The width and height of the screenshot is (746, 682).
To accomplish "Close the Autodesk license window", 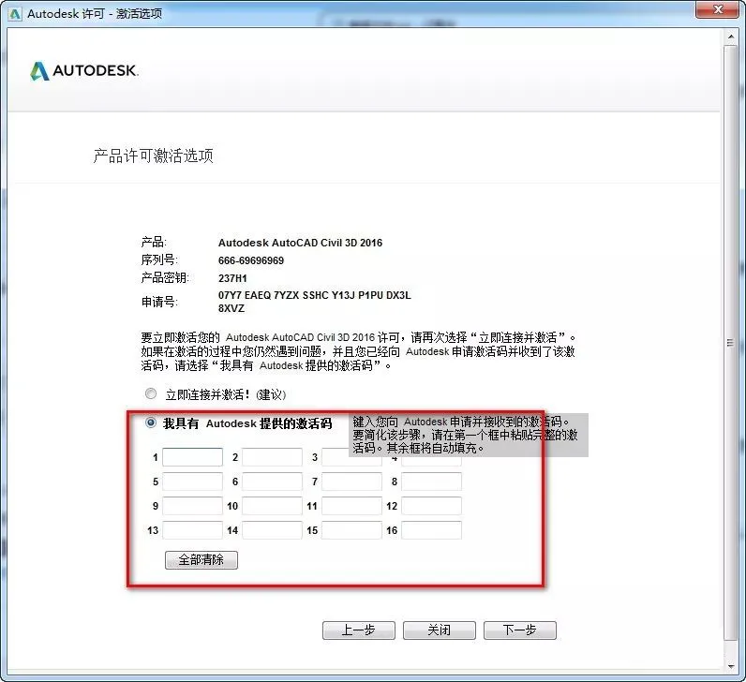I will 719,9.
